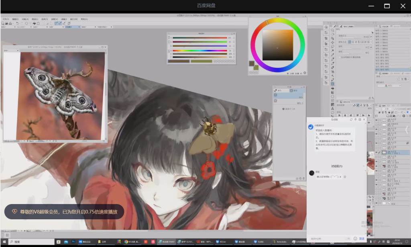The width and height of the screenshot is (411, 247).
Task: Open the color mode dropdown
Action: click(x=389, y=86)
